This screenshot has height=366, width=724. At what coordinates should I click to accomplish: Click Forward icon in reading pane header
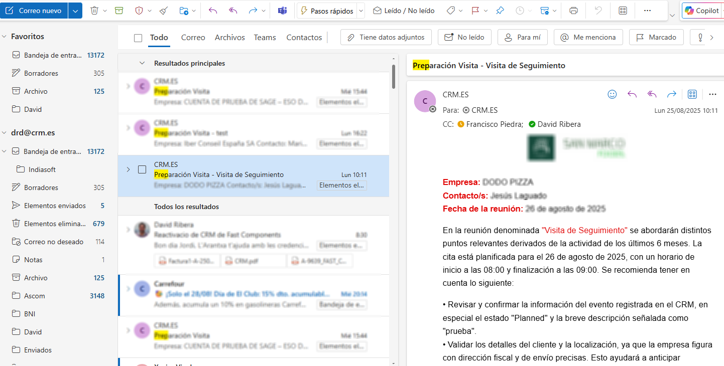[672, 94]
